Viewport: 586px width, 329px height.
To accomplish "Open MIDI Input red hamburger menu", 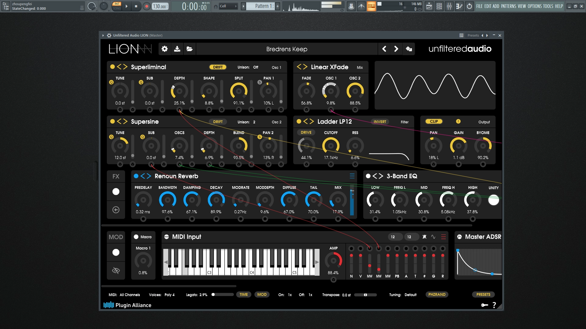I will pyautogui.click(x=443, y=237).
